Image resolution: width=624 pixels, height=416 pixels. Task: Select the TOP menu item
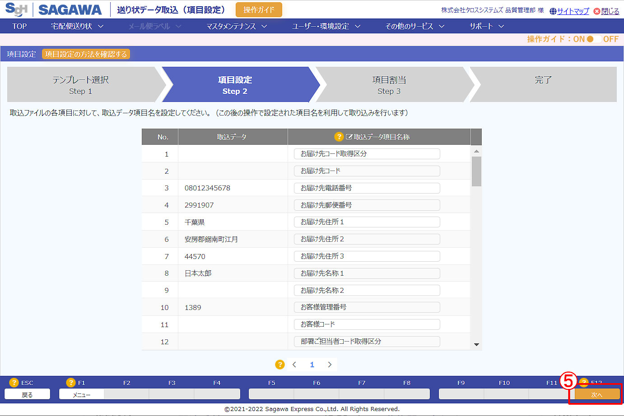19,26
